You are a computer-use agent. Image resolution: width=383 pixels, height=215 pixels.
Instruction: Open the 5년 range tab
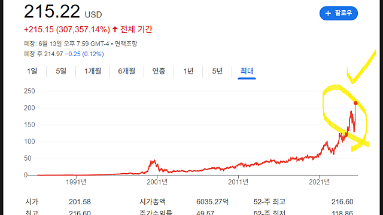217,71
